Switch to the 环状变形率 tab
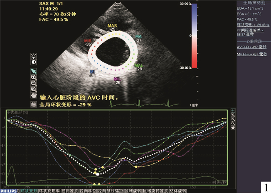 tap(50, 191)
